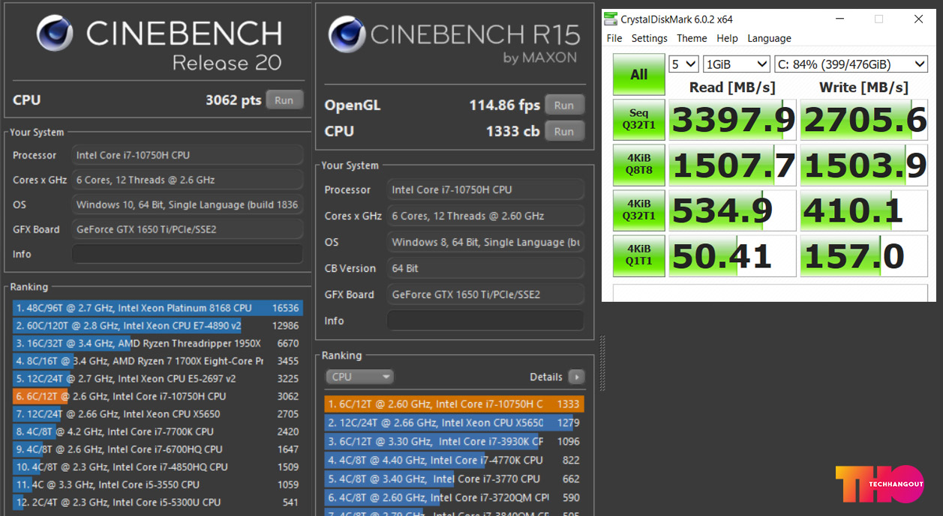This screenshot has width=943, height=516.
Task: Open the test count dropdown showing 5
Action: pos(683,64)
